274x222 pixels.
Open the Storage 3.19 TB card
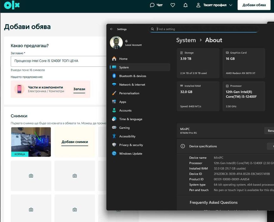click(198, 63)
